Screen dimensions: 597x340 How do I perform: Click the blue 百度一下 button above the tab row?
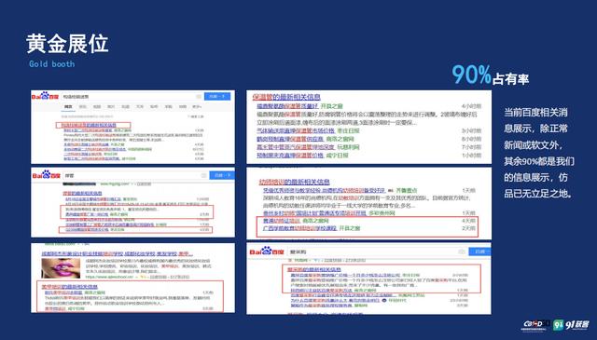tap(217, 96)
